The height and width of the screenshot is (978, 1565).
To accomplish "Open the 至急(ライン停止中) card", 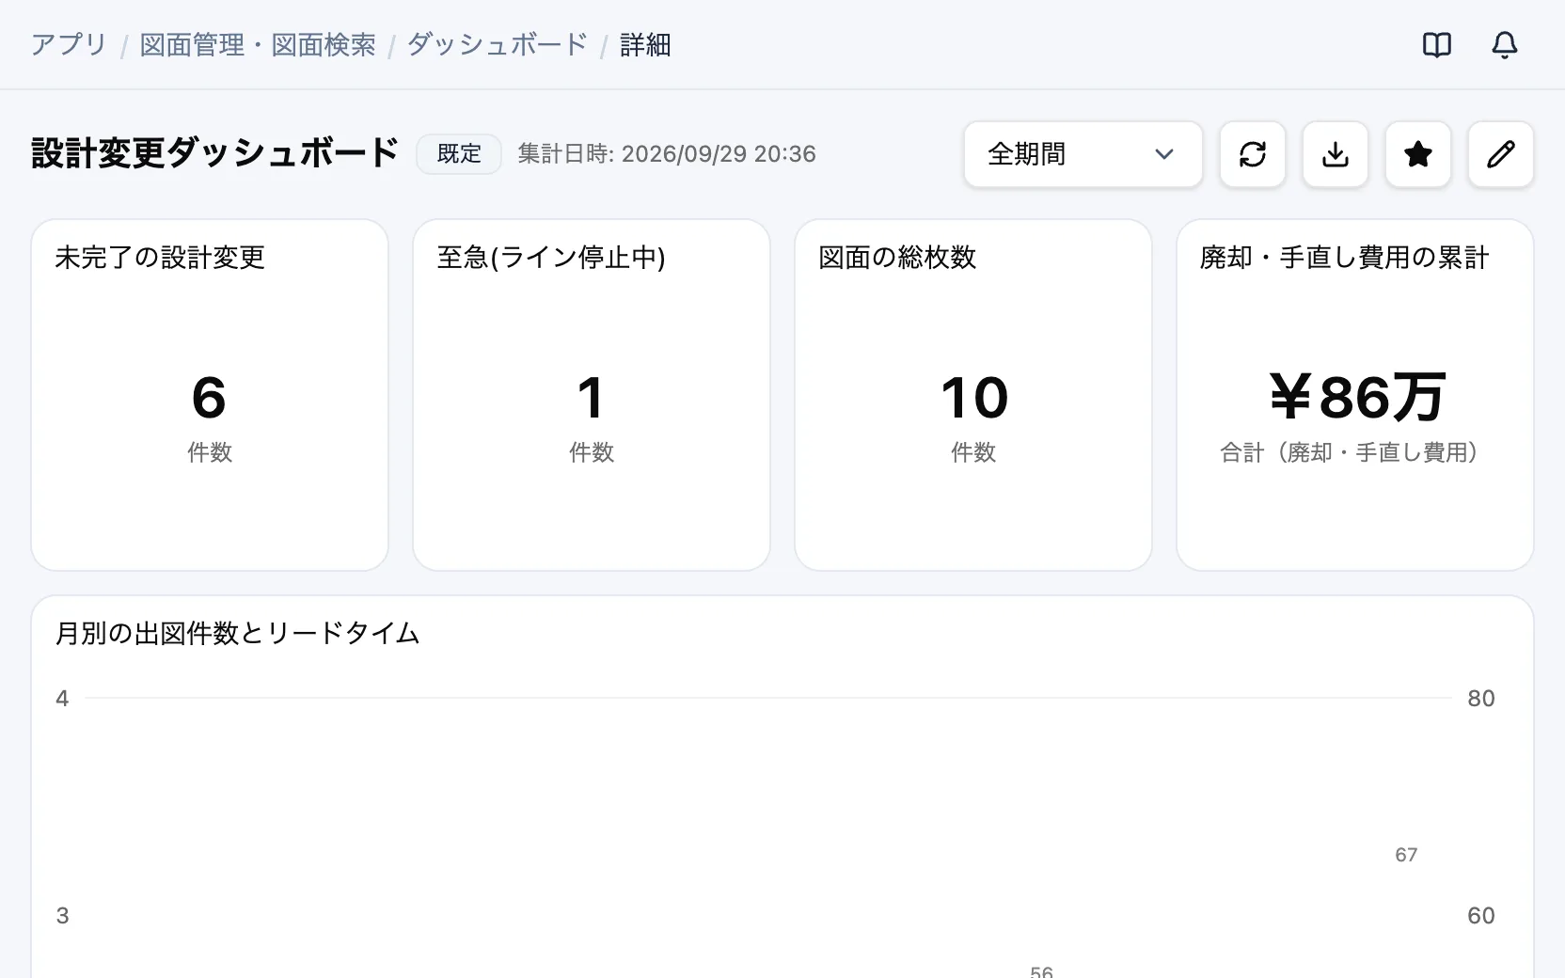I will point(592,395).
